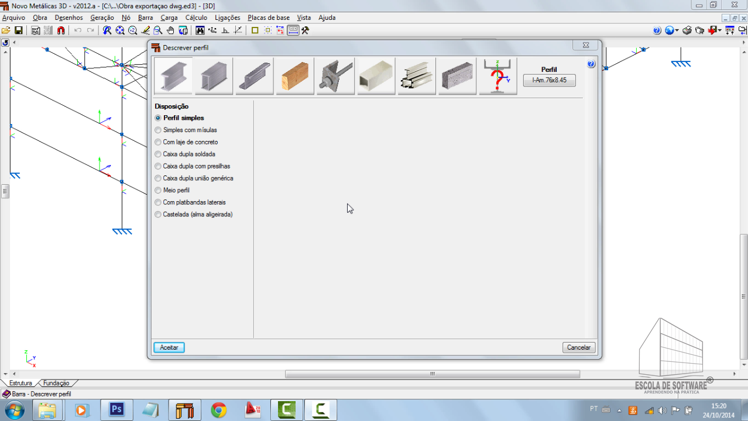Select 'Com laje de concreto' option
Screen dimensions: 748x421
click(x=158, y=142)
